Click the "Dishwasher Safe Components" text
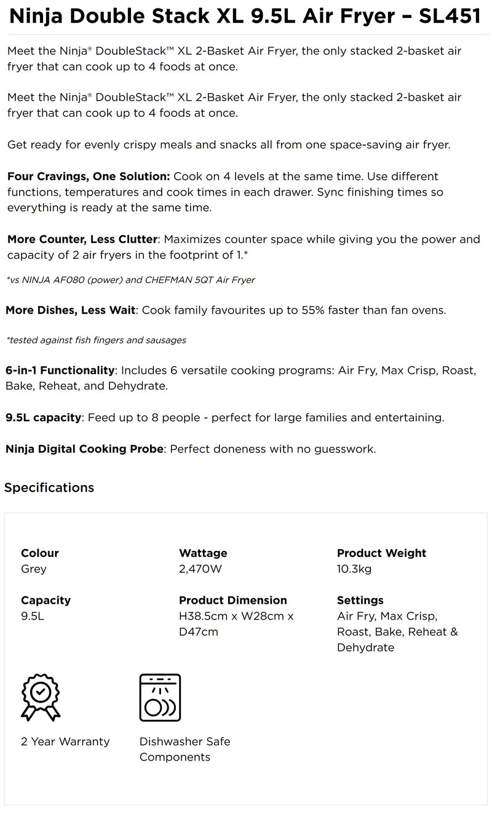 184,749
